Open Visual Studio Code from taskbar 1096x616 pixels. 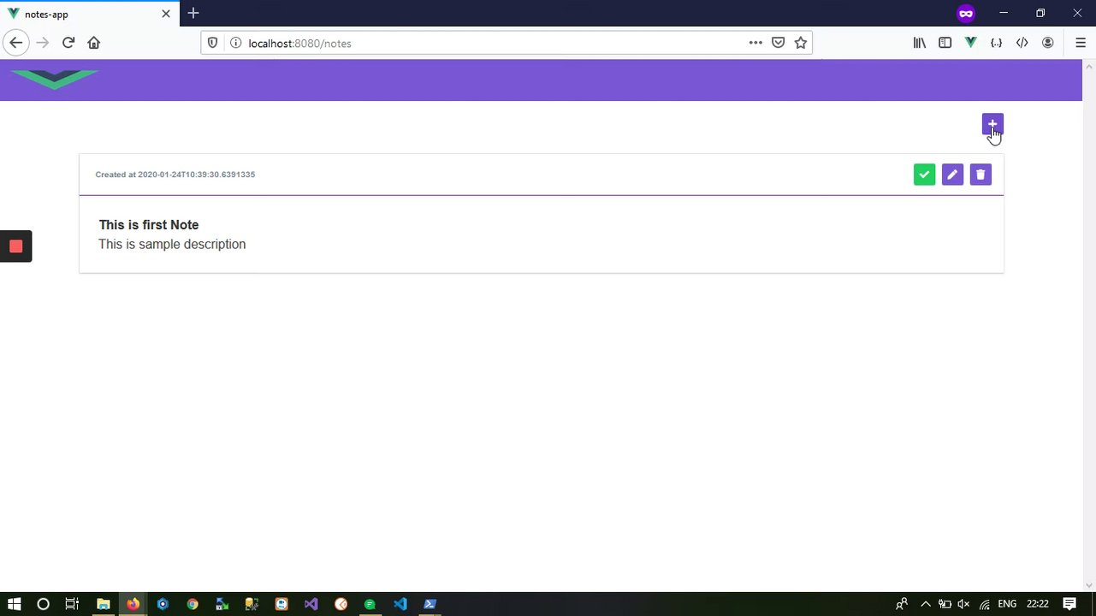(400, 604)
